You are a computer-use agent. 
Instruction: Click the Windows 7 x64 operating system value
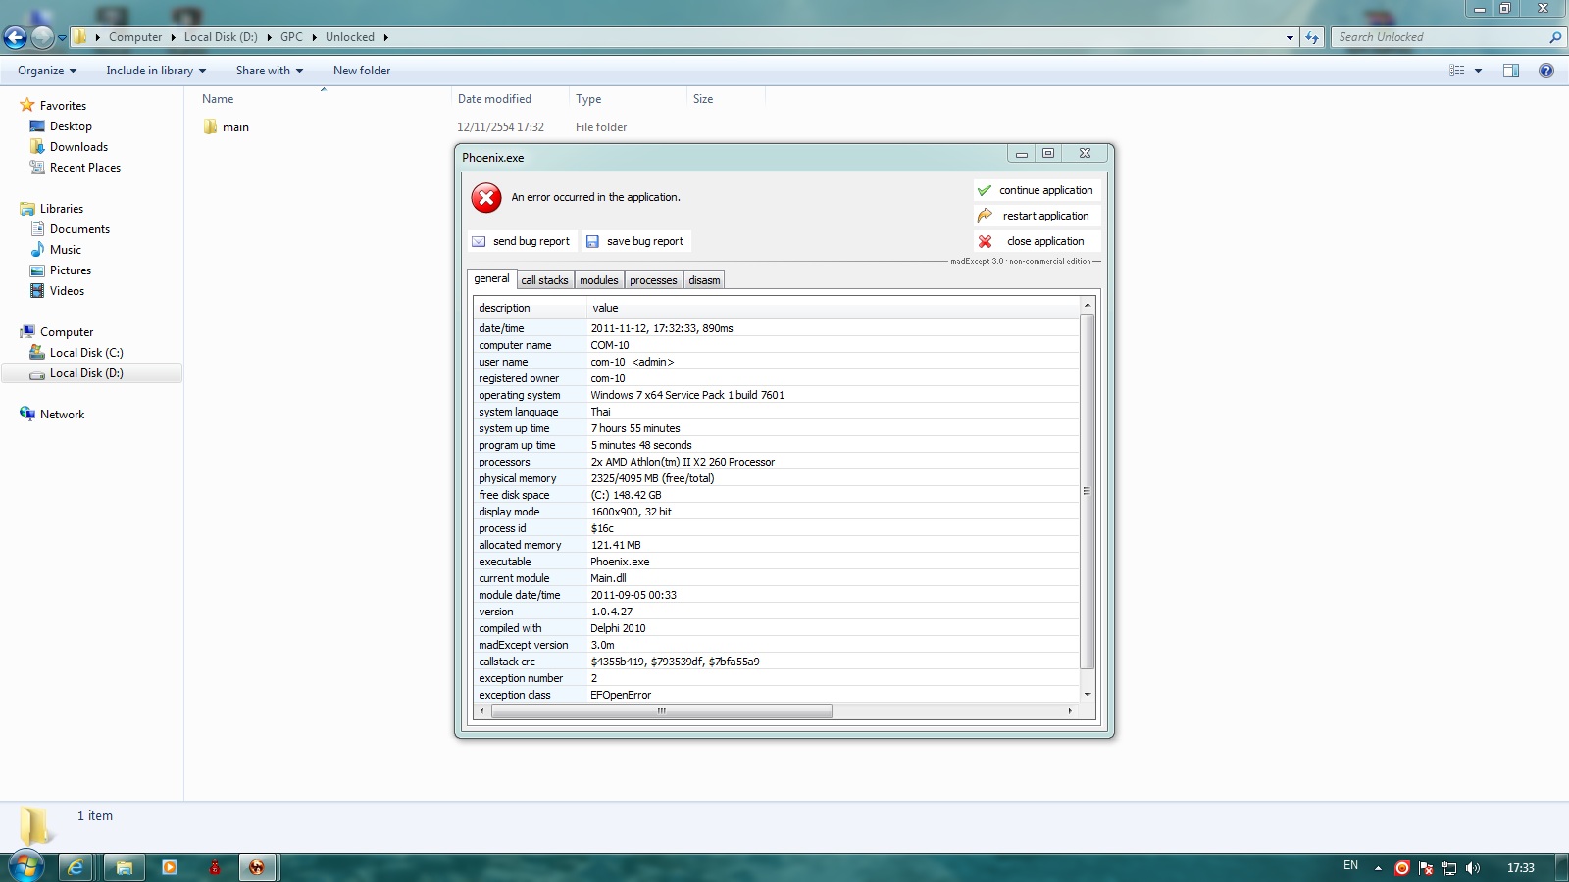[687, 395]
